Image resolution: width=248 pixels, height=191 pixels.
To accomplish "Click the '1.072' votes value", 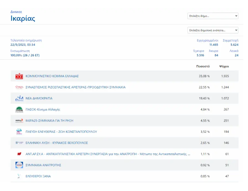I will pos(225,99).
